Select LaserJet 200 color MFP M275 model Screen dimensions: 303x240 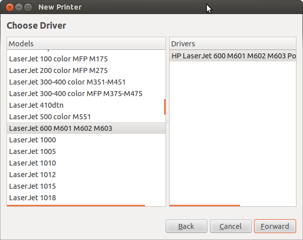58,70
